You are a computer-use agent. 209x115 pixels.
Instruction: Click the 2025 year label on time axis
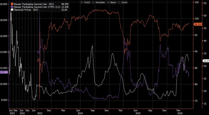click(138, 113)
